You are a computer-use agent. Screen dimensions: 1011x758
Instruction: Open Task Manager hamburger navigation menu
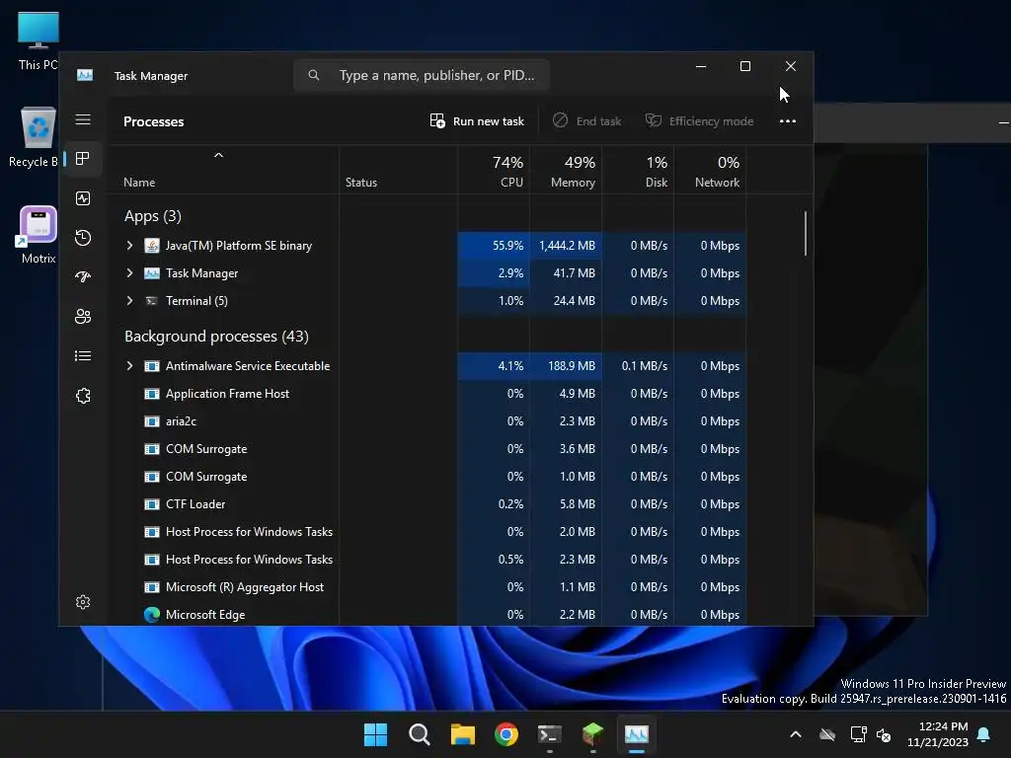coord(83,119)
